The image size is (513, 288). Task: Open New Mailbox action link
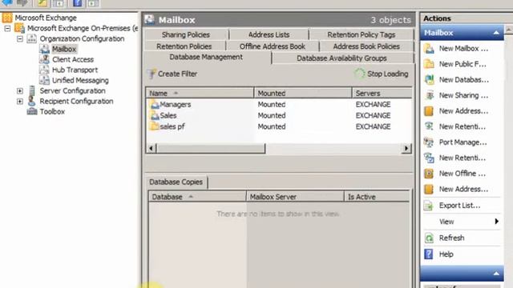click(x=463, y=49)
